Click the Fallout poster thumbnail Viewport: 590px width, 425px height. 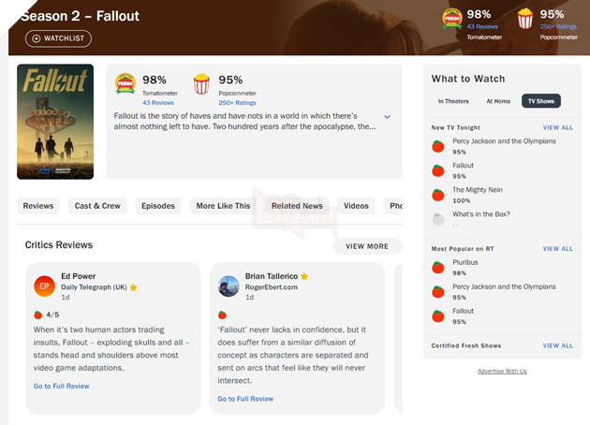[x=55, y=122]
